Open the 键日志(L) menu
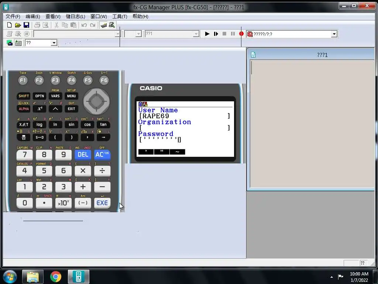 coord(75,16)
